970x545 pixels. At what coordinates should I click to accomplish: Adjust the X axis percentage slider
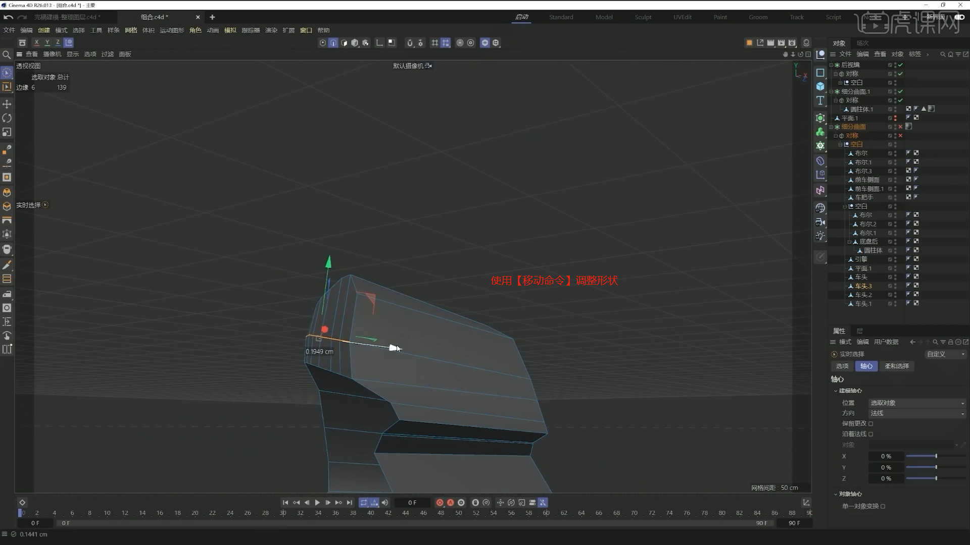point(936,456)
